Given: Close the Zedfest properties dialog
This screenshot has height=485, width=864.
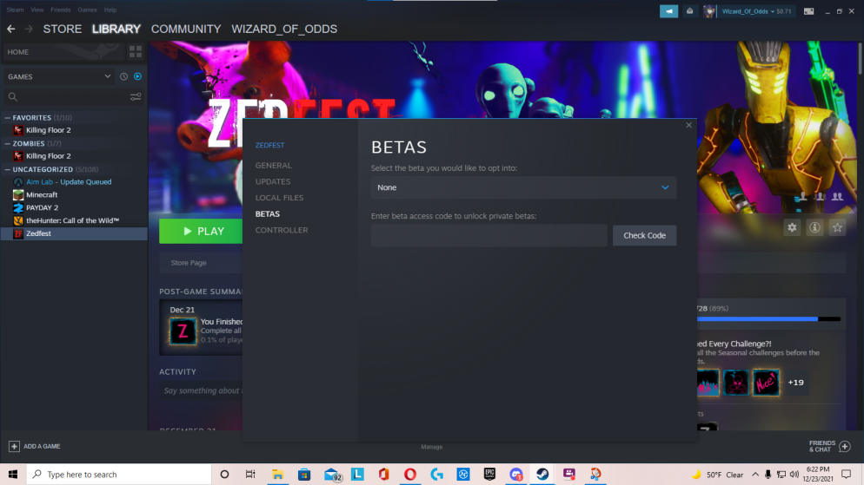Looking at the screenshot, I should (x=688, y=126).
